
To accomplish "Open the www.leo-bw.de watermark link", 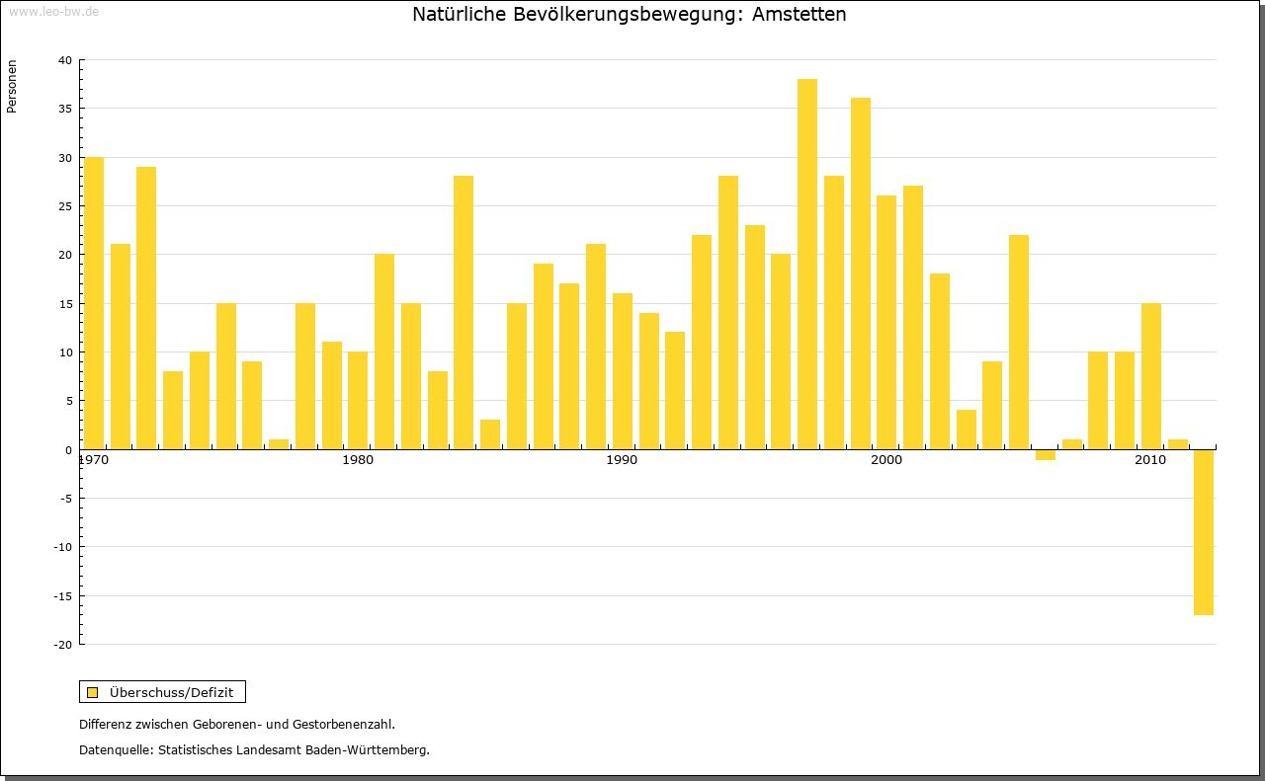I will coord(53,11).
